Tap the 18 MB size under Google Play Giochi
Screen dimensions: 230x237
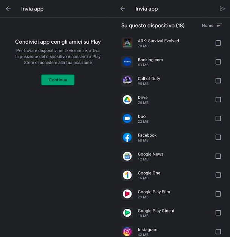[x=143, y=216]
